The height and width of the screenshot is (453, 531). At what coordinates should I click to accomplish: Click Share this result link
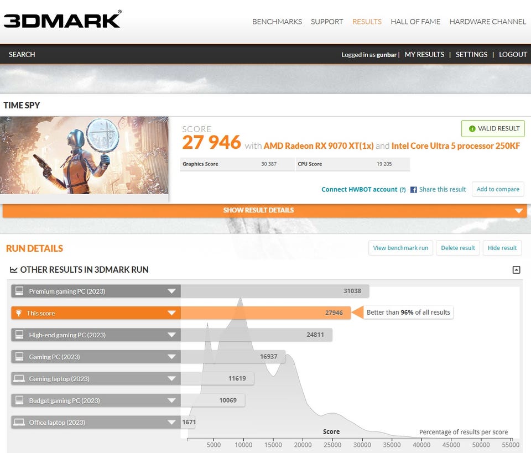point(442,190)
